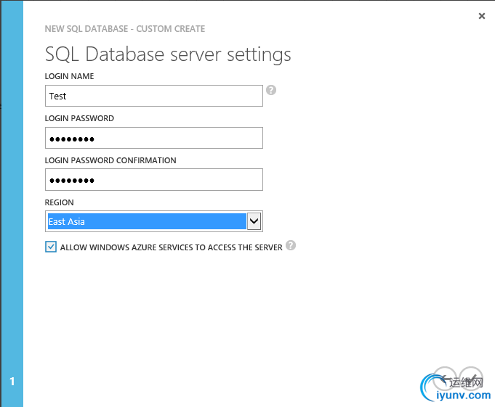The image size is (495, 407).
Task: Focus the Login Password field
Action: click(154, 138)
